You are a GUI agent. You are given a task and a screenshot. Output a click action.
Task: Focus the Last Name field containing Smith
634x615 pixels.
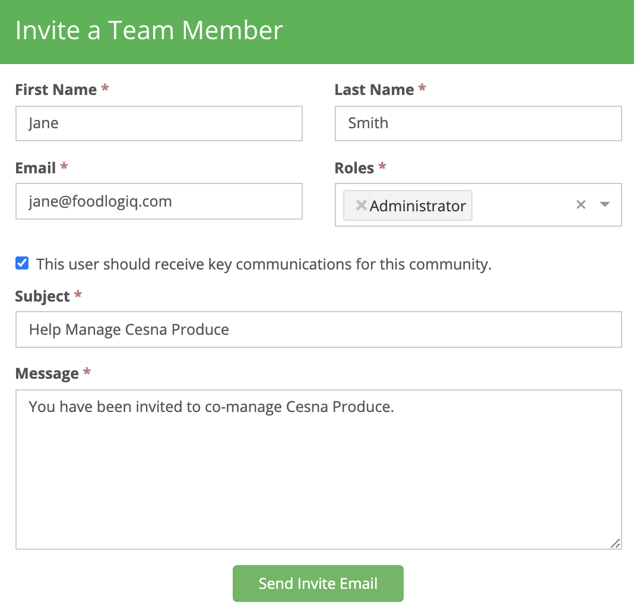(x=478, y=123)
